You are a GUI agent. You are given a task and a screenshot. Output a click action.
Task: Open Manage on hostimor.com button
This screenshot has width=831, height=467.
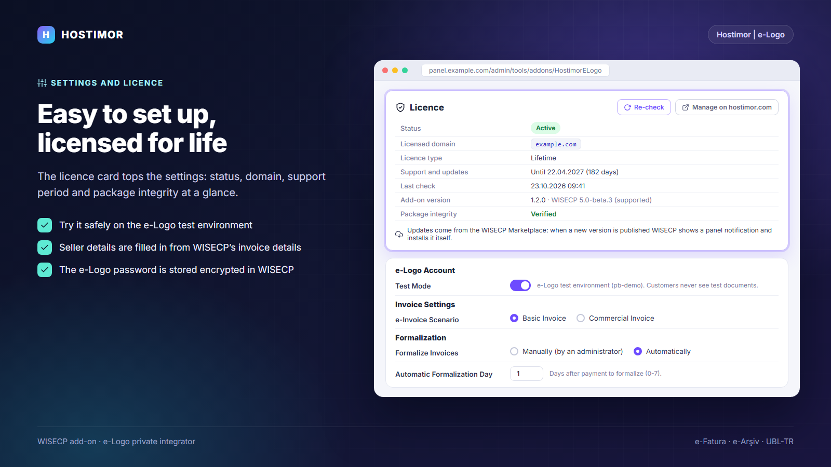click(727, 107)
